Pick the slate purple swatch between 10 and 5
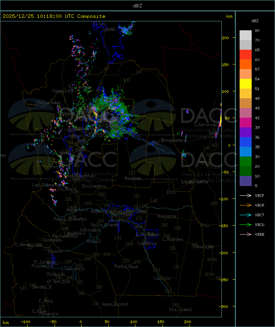Image resolution: width=275 pixels, height=327 pixels. pyautogui.click(x=245, y=181)
